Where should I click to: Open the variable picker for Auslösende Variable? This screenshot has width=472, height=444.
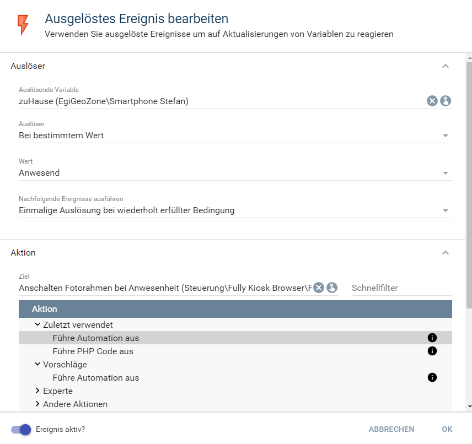click(x=446, y=101)
